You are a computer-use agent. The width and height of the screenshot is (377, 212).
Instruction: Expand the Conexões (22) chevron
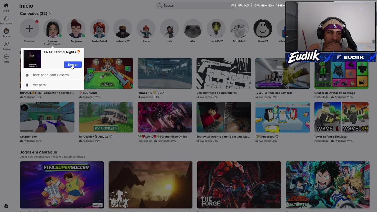point(50,14)
